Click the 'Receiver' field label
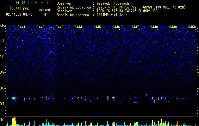 (x=64, y=11)
